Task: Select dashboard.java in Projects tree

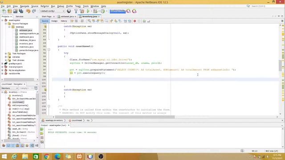Action: click(x=26, y=37)
